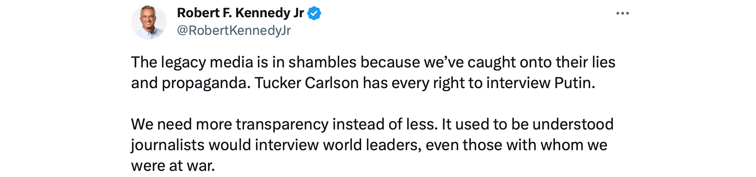Viewport: 756px width, 177px height.
Task: Click the final line "were at war."
Action: 173,166
